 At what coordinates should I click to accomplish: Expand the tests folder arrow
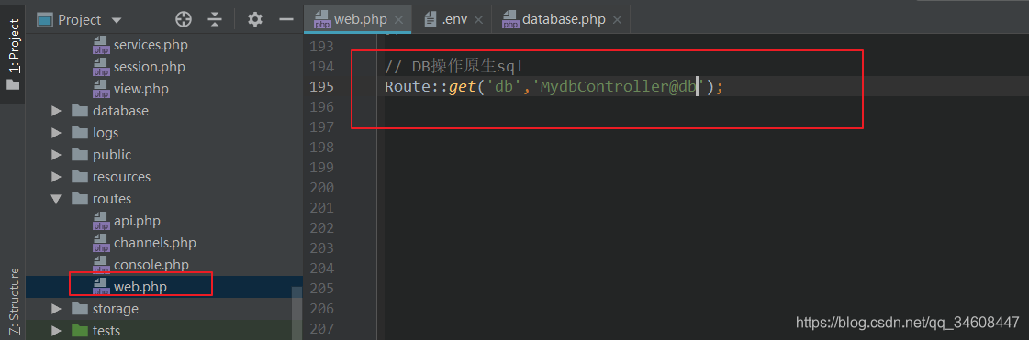click(56, 331)
